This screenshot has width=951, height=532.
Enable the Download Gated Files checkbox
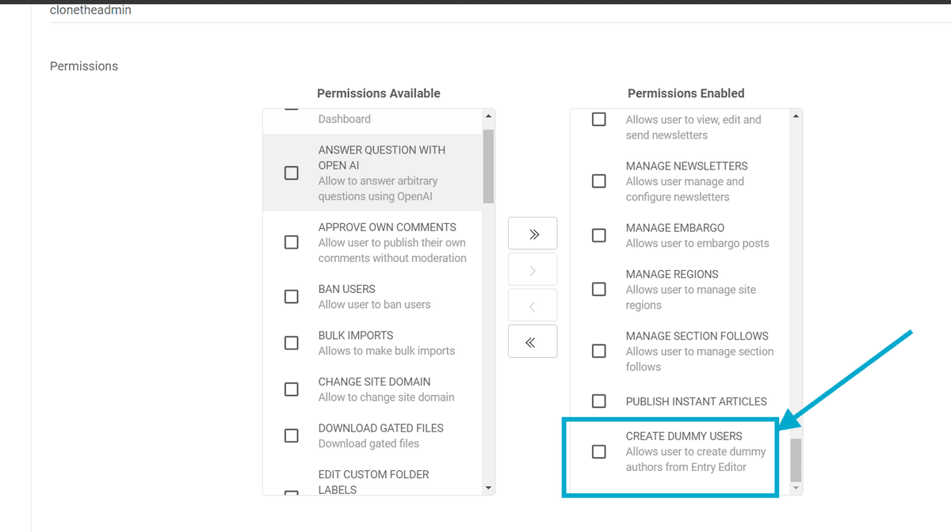tap(292, 435)
